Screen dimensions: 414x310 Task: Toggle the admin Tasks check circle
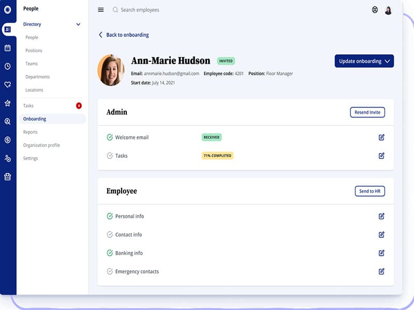(110, 156)
